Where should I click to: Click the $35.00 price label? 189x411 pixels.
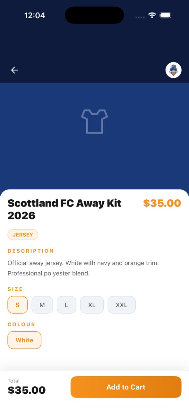tap(162, 203)
